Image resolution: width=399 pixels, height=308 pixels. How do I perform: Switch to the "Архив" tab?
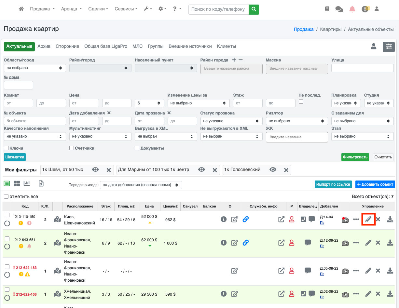point(44,46)
